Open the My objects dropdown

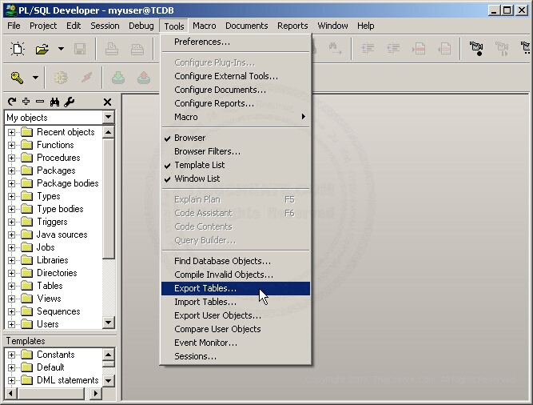pyautogui.click(x=109, y=118)
